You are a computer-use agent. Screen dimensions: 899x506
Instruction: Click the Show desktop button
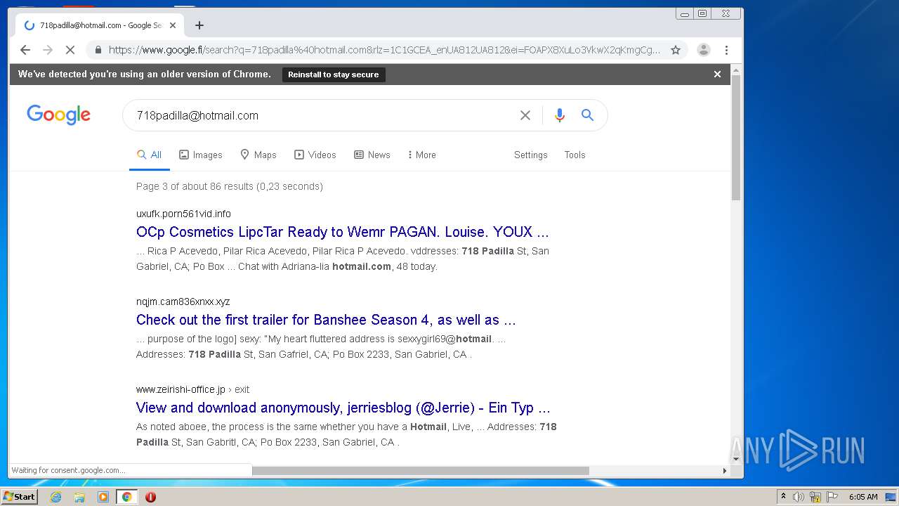pyautogui.click(x=892, y=497)
